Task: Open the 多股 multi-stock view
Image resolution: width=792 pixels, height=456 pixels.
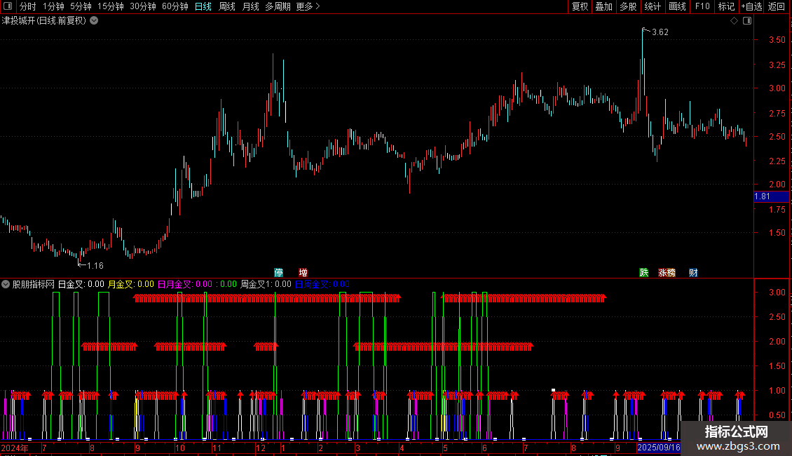Action: point(628,6)
